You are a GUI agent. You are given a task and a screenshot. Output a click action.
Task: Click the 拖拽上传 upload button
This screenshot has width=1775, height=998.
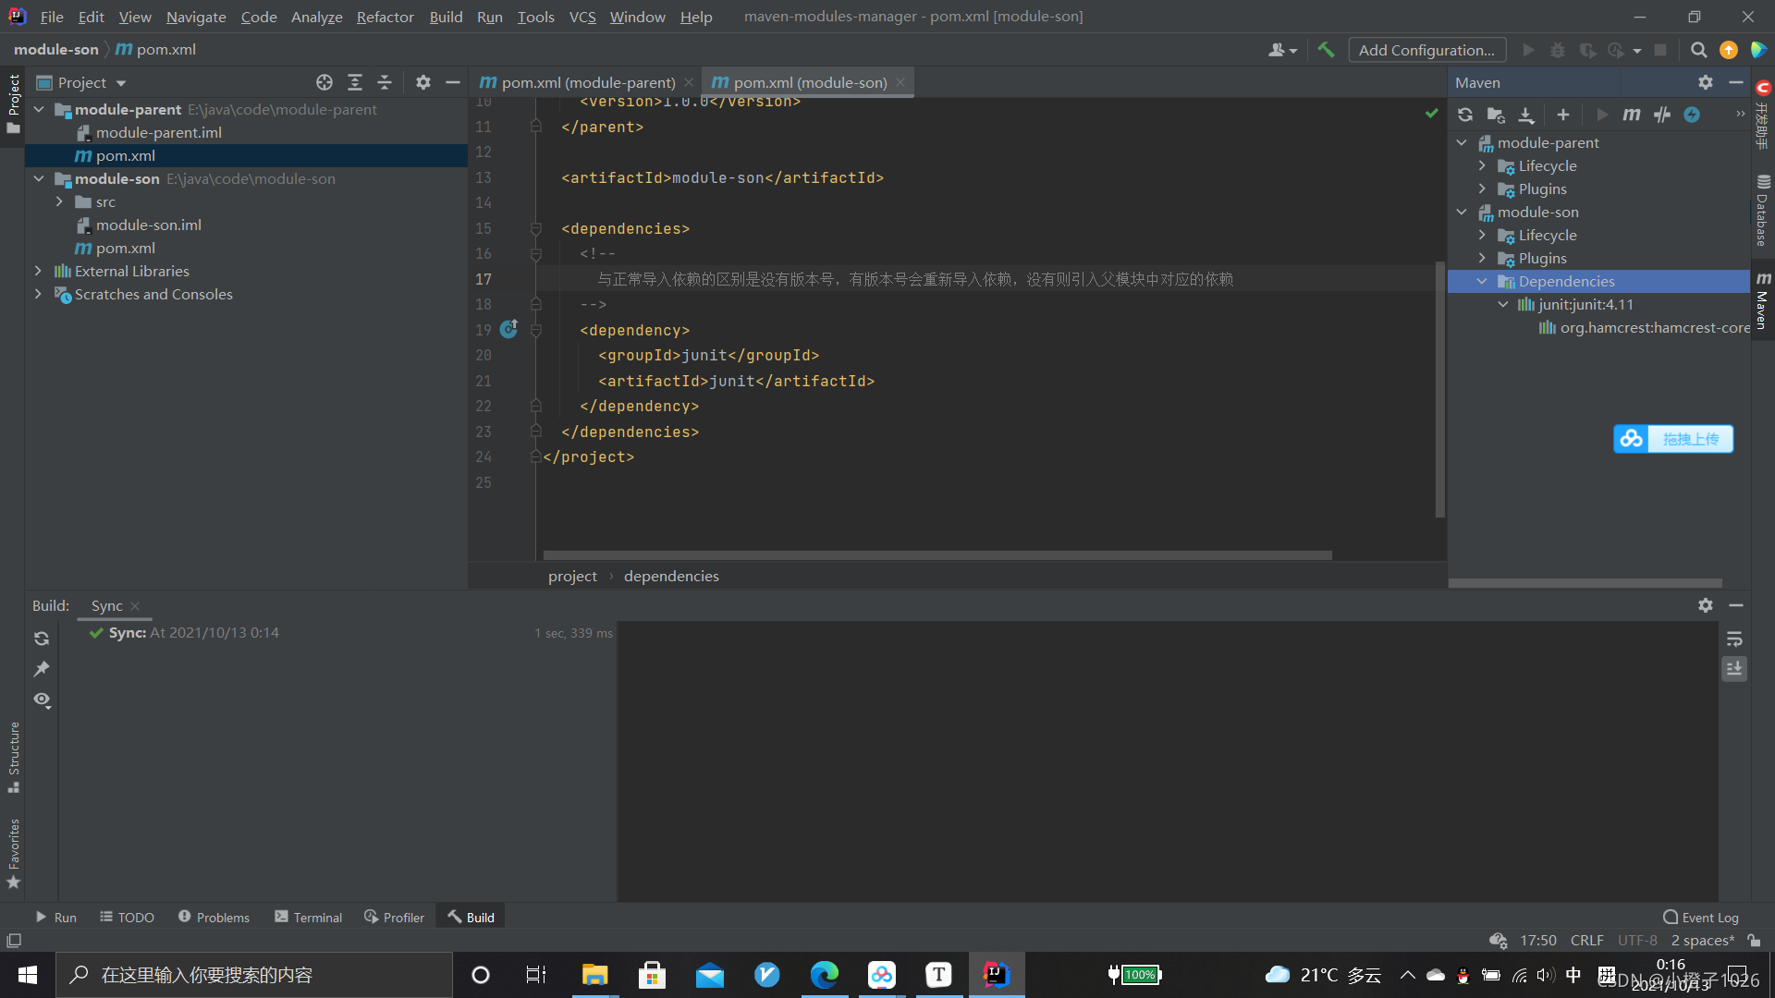[1673, 439]
